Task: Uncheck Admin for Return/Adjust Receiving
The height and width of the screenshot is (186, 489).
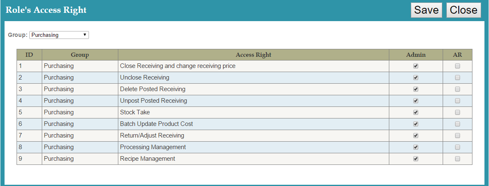Action: [x=416, y=135]
